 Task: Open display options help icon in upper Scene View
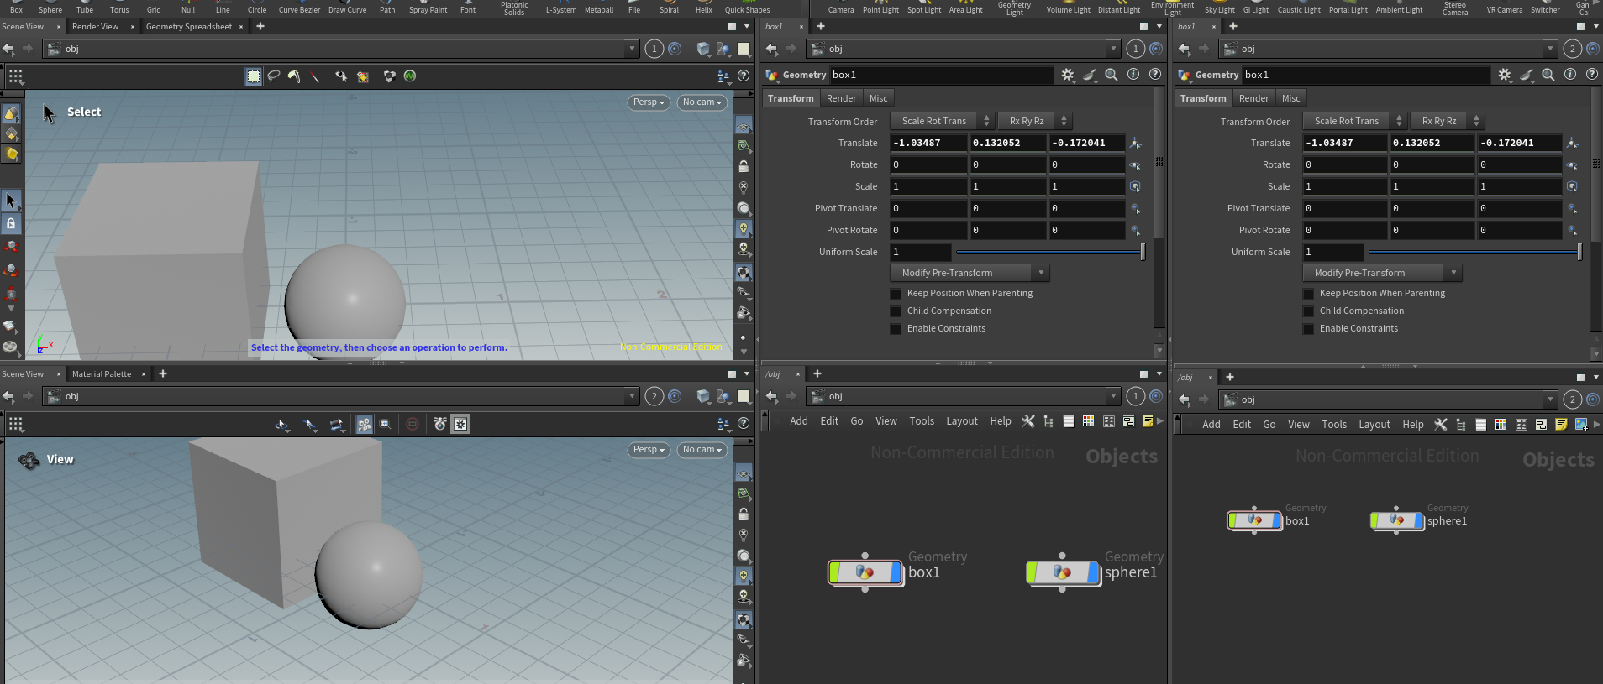[744, 76]
